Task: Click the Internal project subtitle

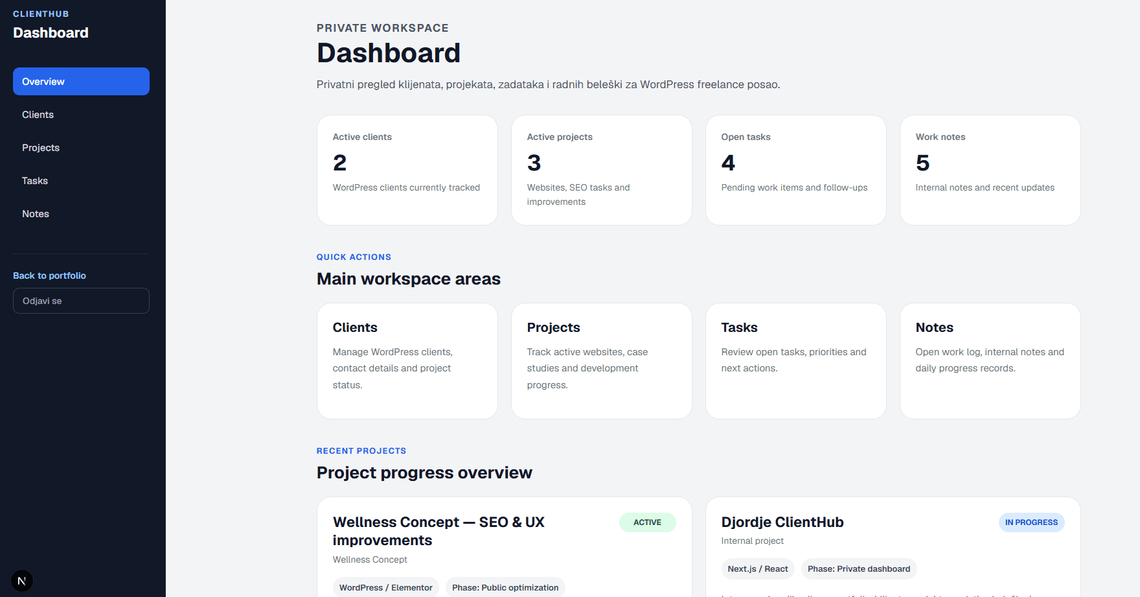Action: point(753,541)
